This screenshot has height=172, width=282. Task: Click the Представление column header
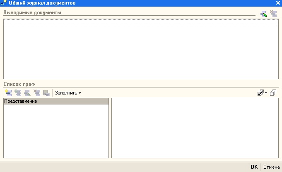pyautogui.click(x=56, y=101)
